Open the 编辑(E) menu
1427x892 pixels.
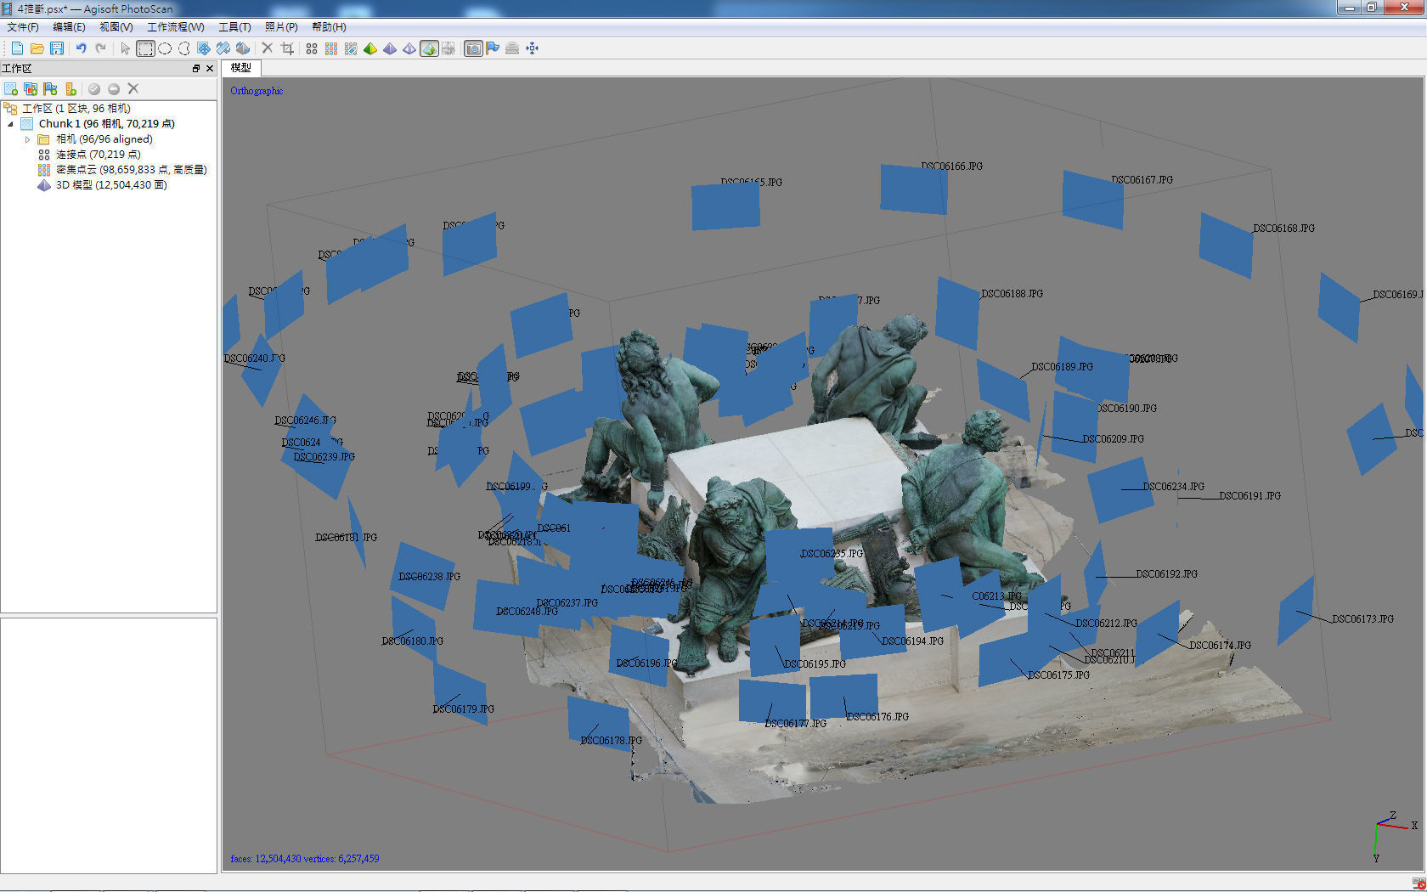69,27
